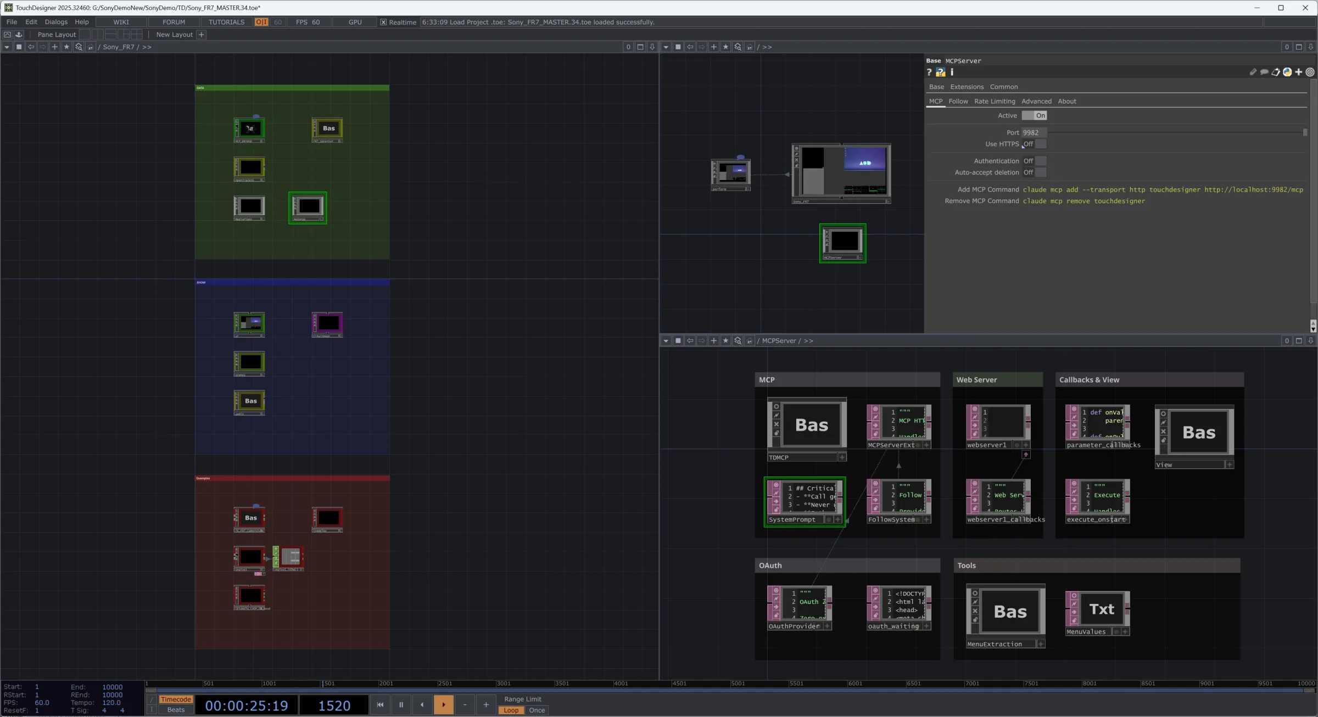
Task: Toggle the Realtime checkbox
Action: pyautogui.click(x=383, y=23)
